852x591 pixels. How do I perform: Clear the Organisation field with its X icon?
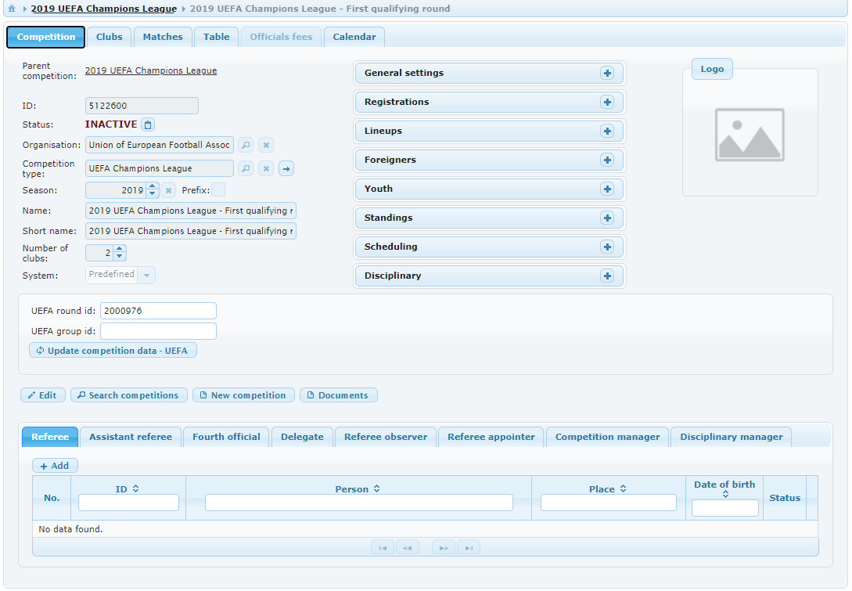click(x=266, y=145)
